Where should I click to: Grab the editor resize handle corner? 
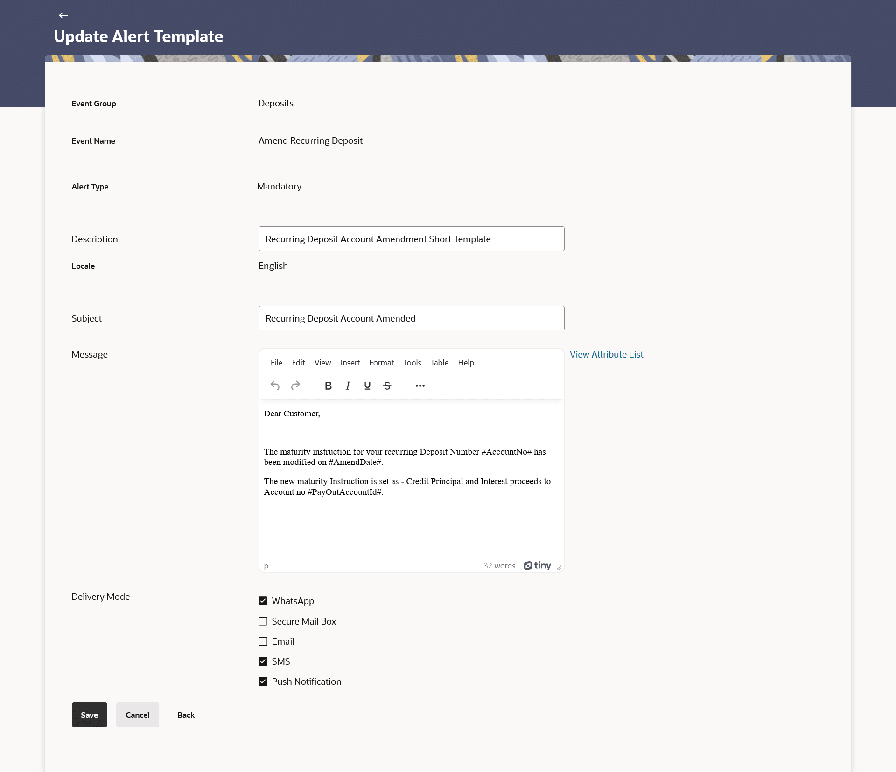[559, 568]
